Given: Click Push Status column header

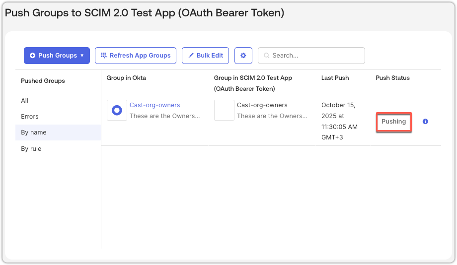Looking at the screenshot, I should pyautogui.click(x=392, y=78).
